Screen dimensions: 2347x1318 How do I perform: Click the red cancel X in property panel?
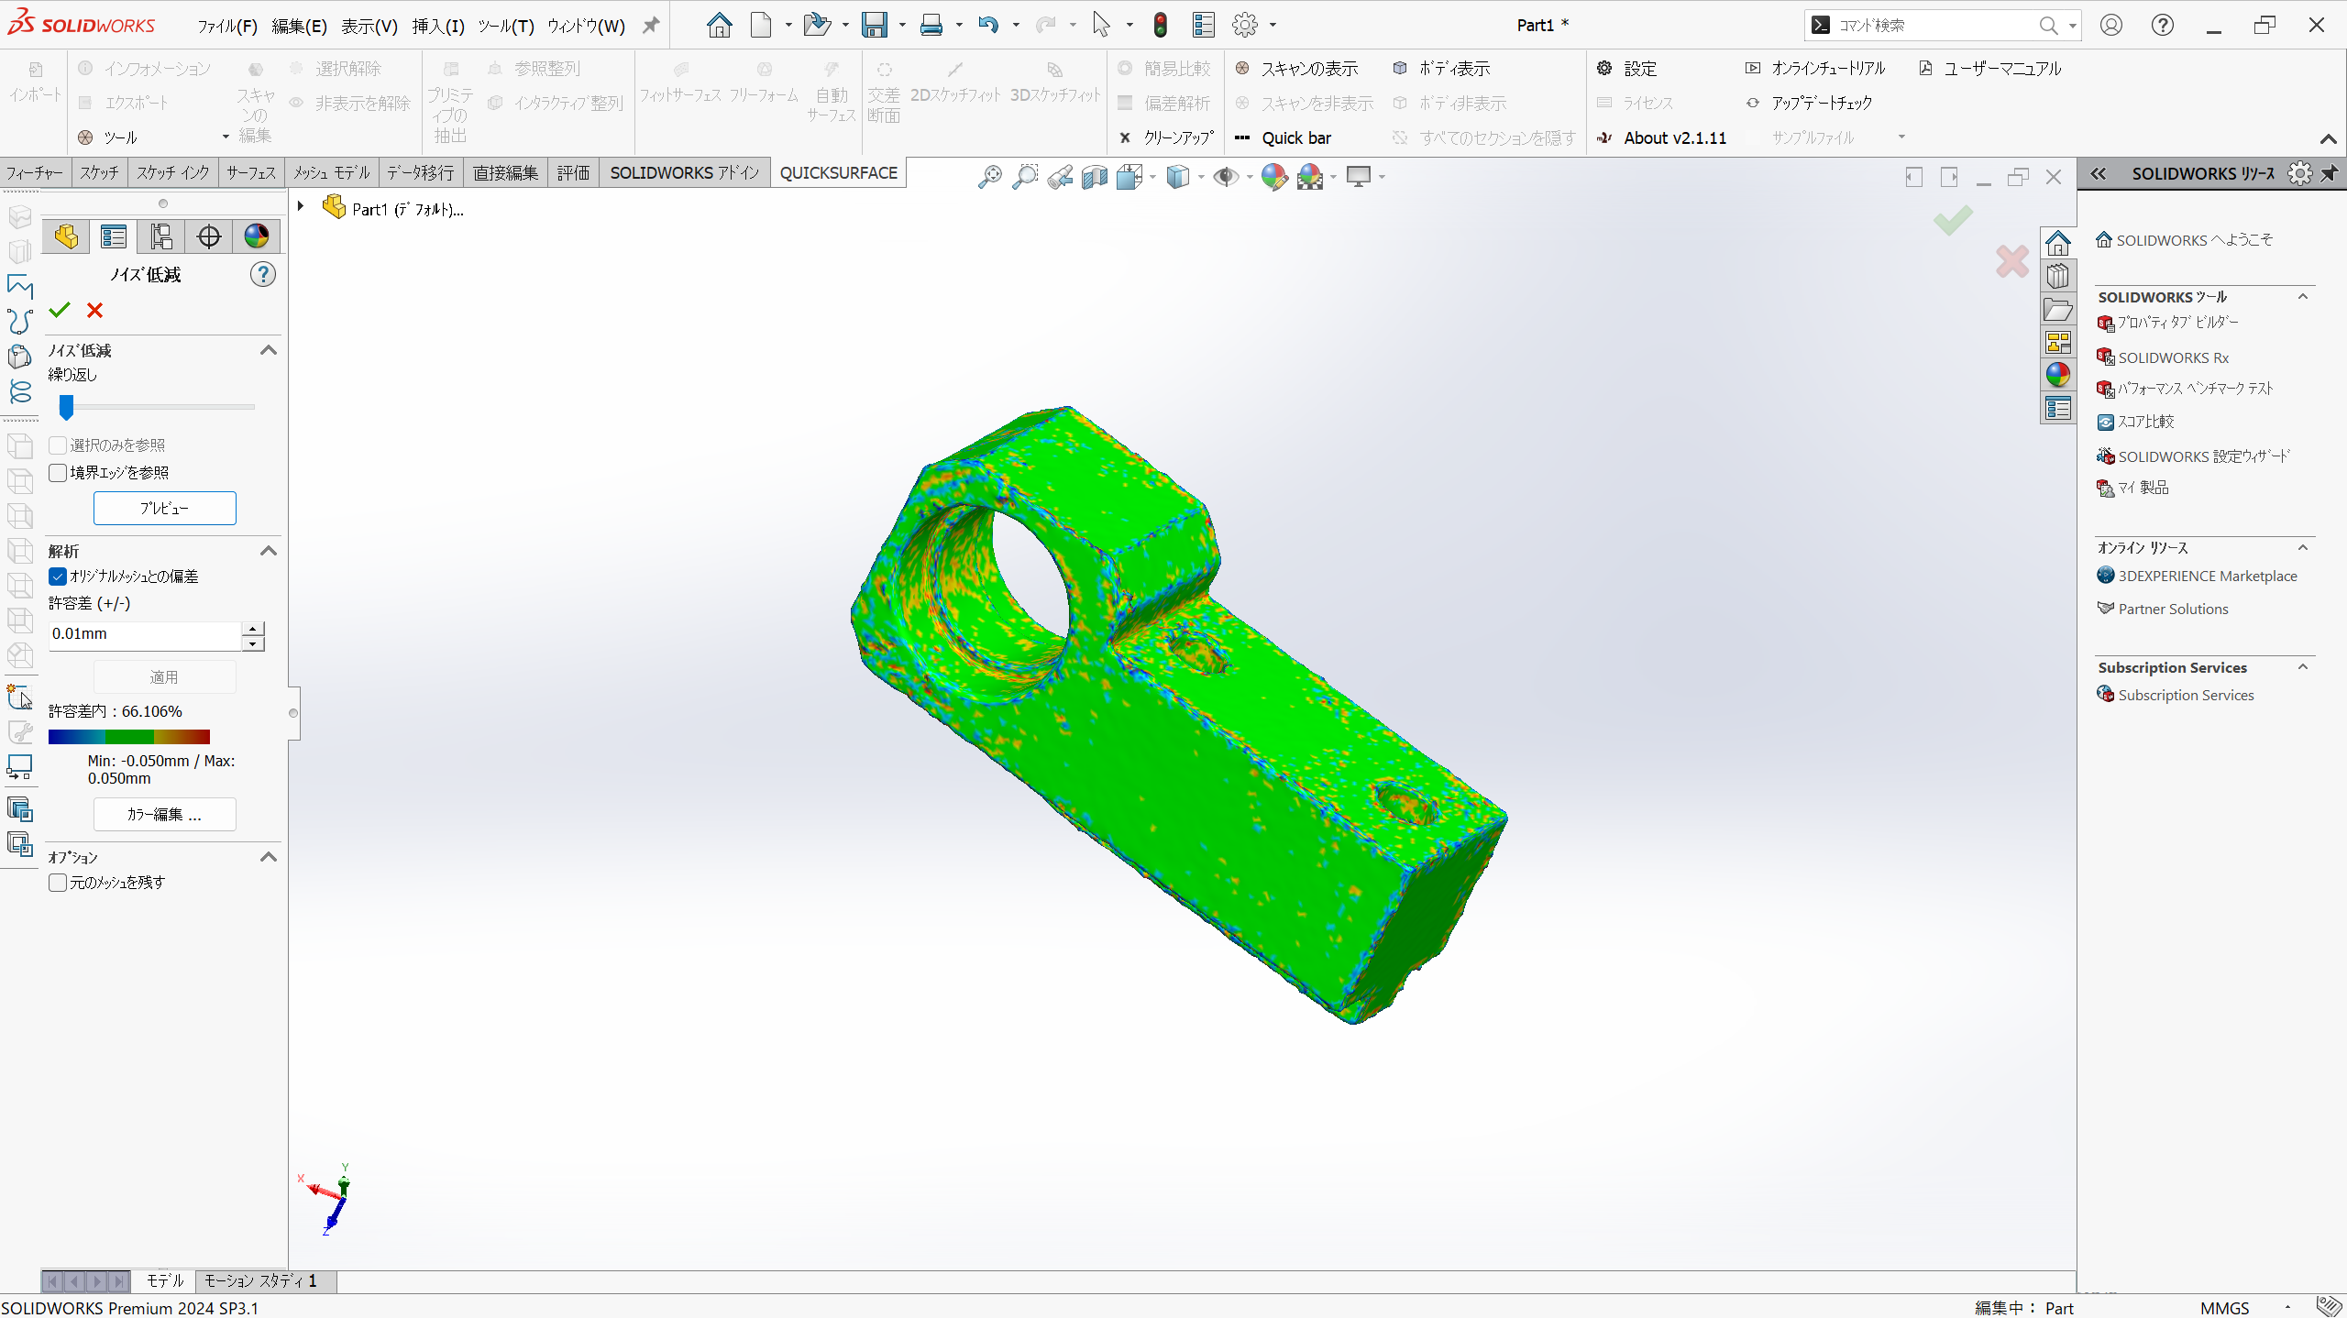click(x=94, y=311)
